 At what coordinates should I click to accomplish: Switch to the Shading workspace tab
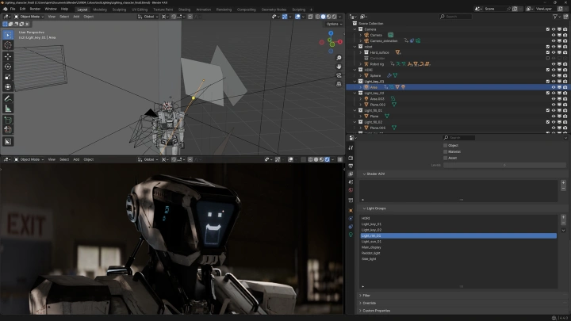[x=184, y=9]
